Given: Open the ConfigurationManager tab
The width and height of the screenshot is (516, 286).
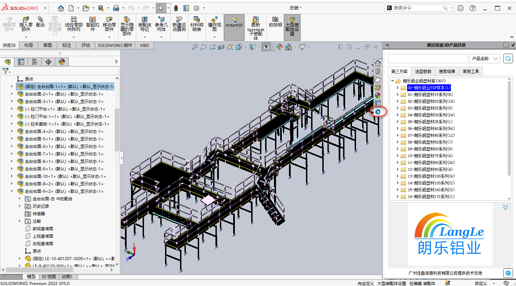Looking at the screenshot, I should tap(35, 62).
